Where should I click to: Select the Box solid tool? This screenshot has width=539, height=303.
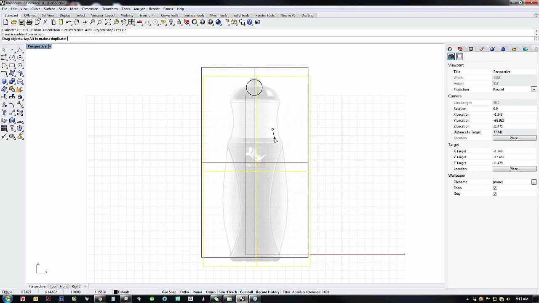point(4,82)
